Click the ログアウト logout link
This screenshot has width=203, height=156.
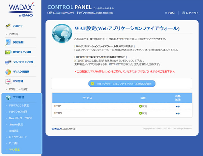click(190, 13)
